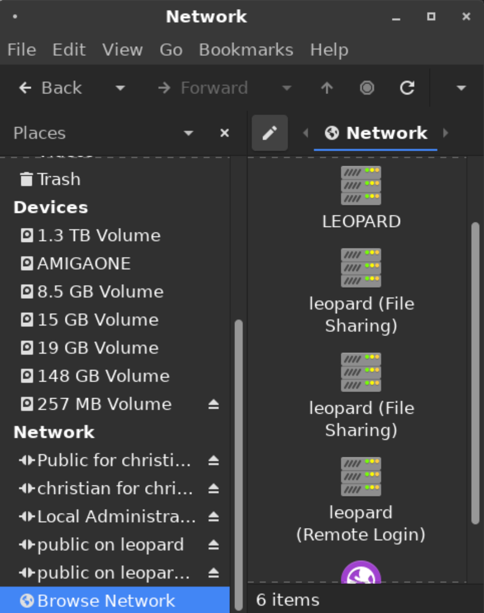Open the toolbar overflow dropdown arrow
The height and width of the screenshot is (613, 484).
tap(461, 88)
